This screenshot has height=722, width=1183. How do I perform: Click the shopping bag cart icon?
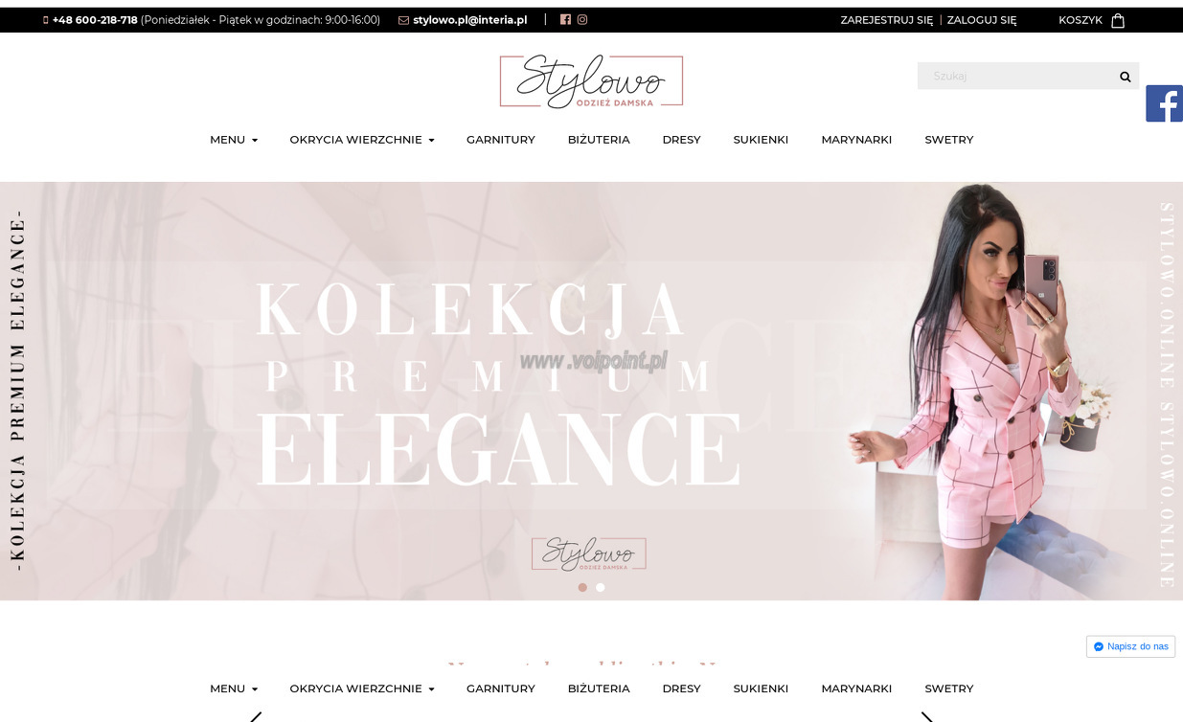1118,20
